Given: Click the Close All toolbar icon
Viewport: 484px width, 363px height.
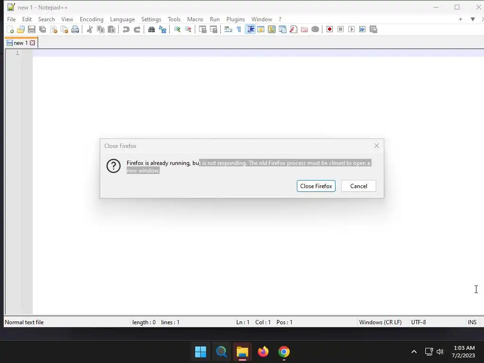Looking at the screenshot, I should (64, 29).
